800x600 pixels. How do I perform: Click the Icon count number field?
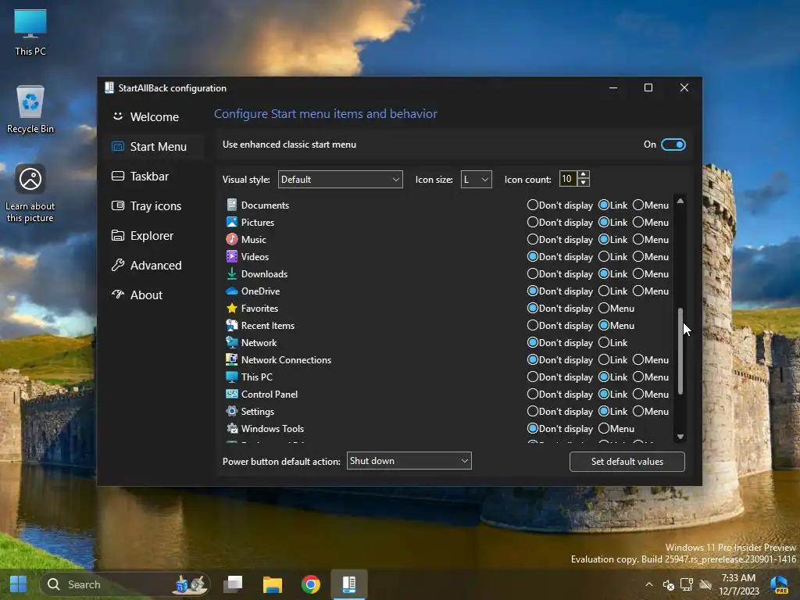(x=568, y=179)
